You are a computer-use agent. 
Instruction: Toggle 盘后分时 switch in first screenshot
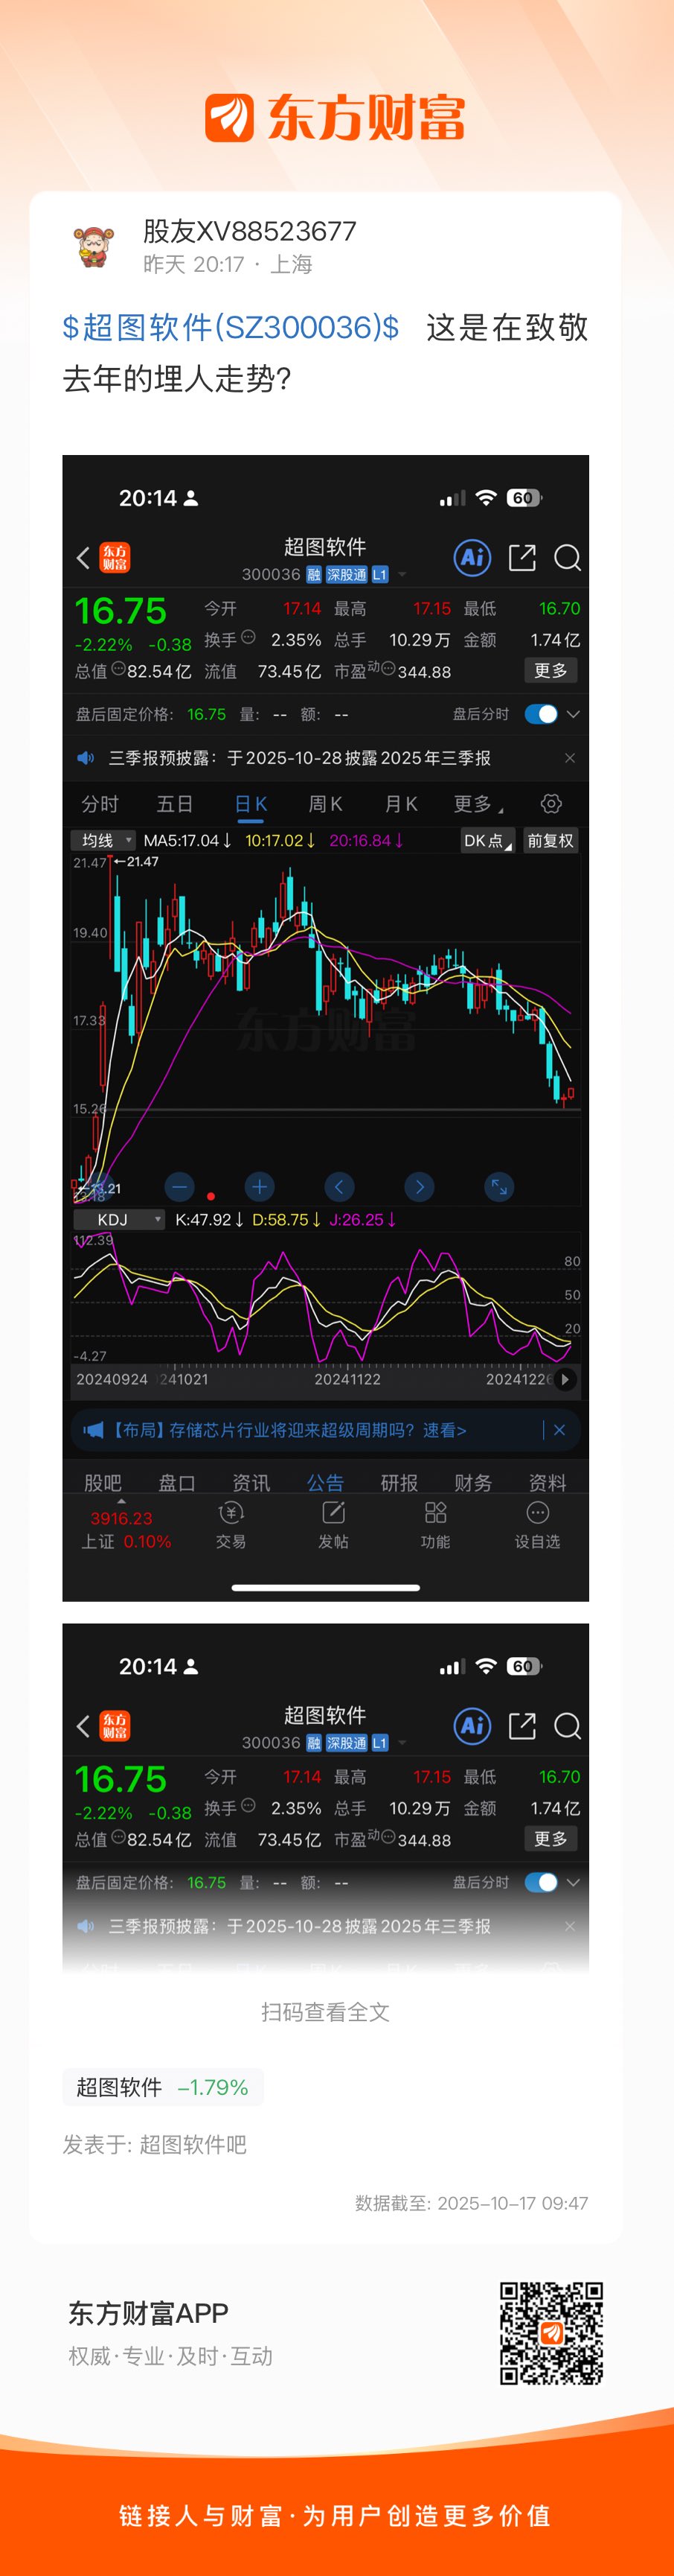pos(540,714)
